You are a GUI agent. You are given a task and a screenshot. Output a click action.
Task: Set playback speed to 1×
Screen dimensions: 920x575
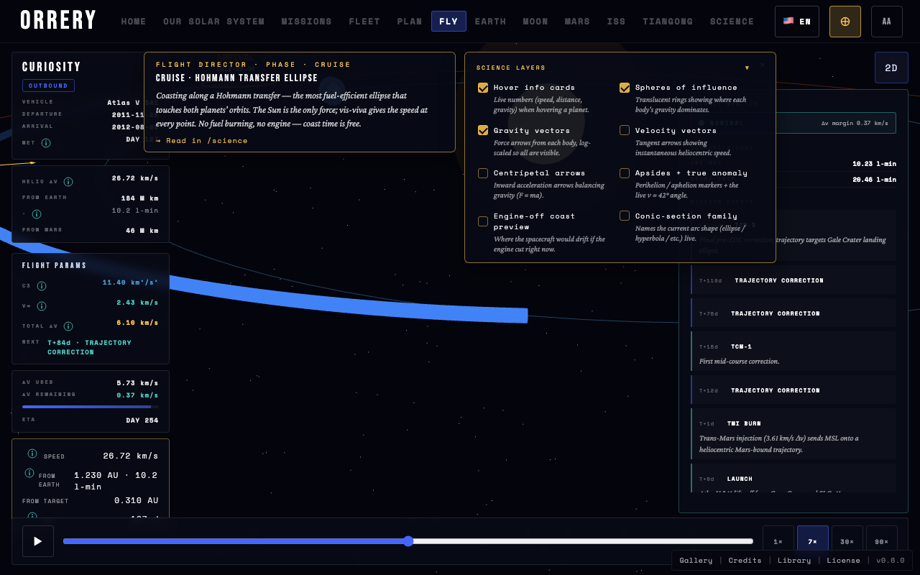pyautogui.click(x=778, y=541)
